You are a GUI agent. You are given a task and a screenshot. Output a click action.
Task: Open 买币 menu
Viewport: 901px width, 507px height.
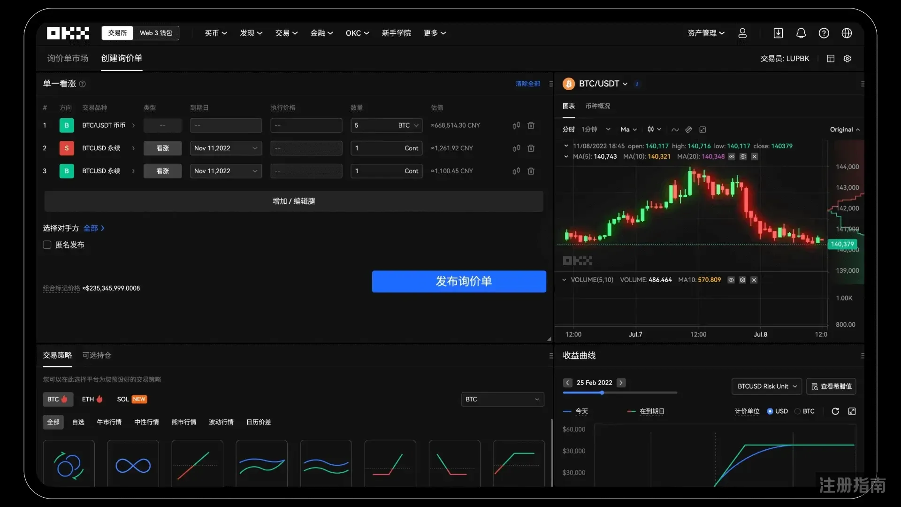[x=216, y=33]
